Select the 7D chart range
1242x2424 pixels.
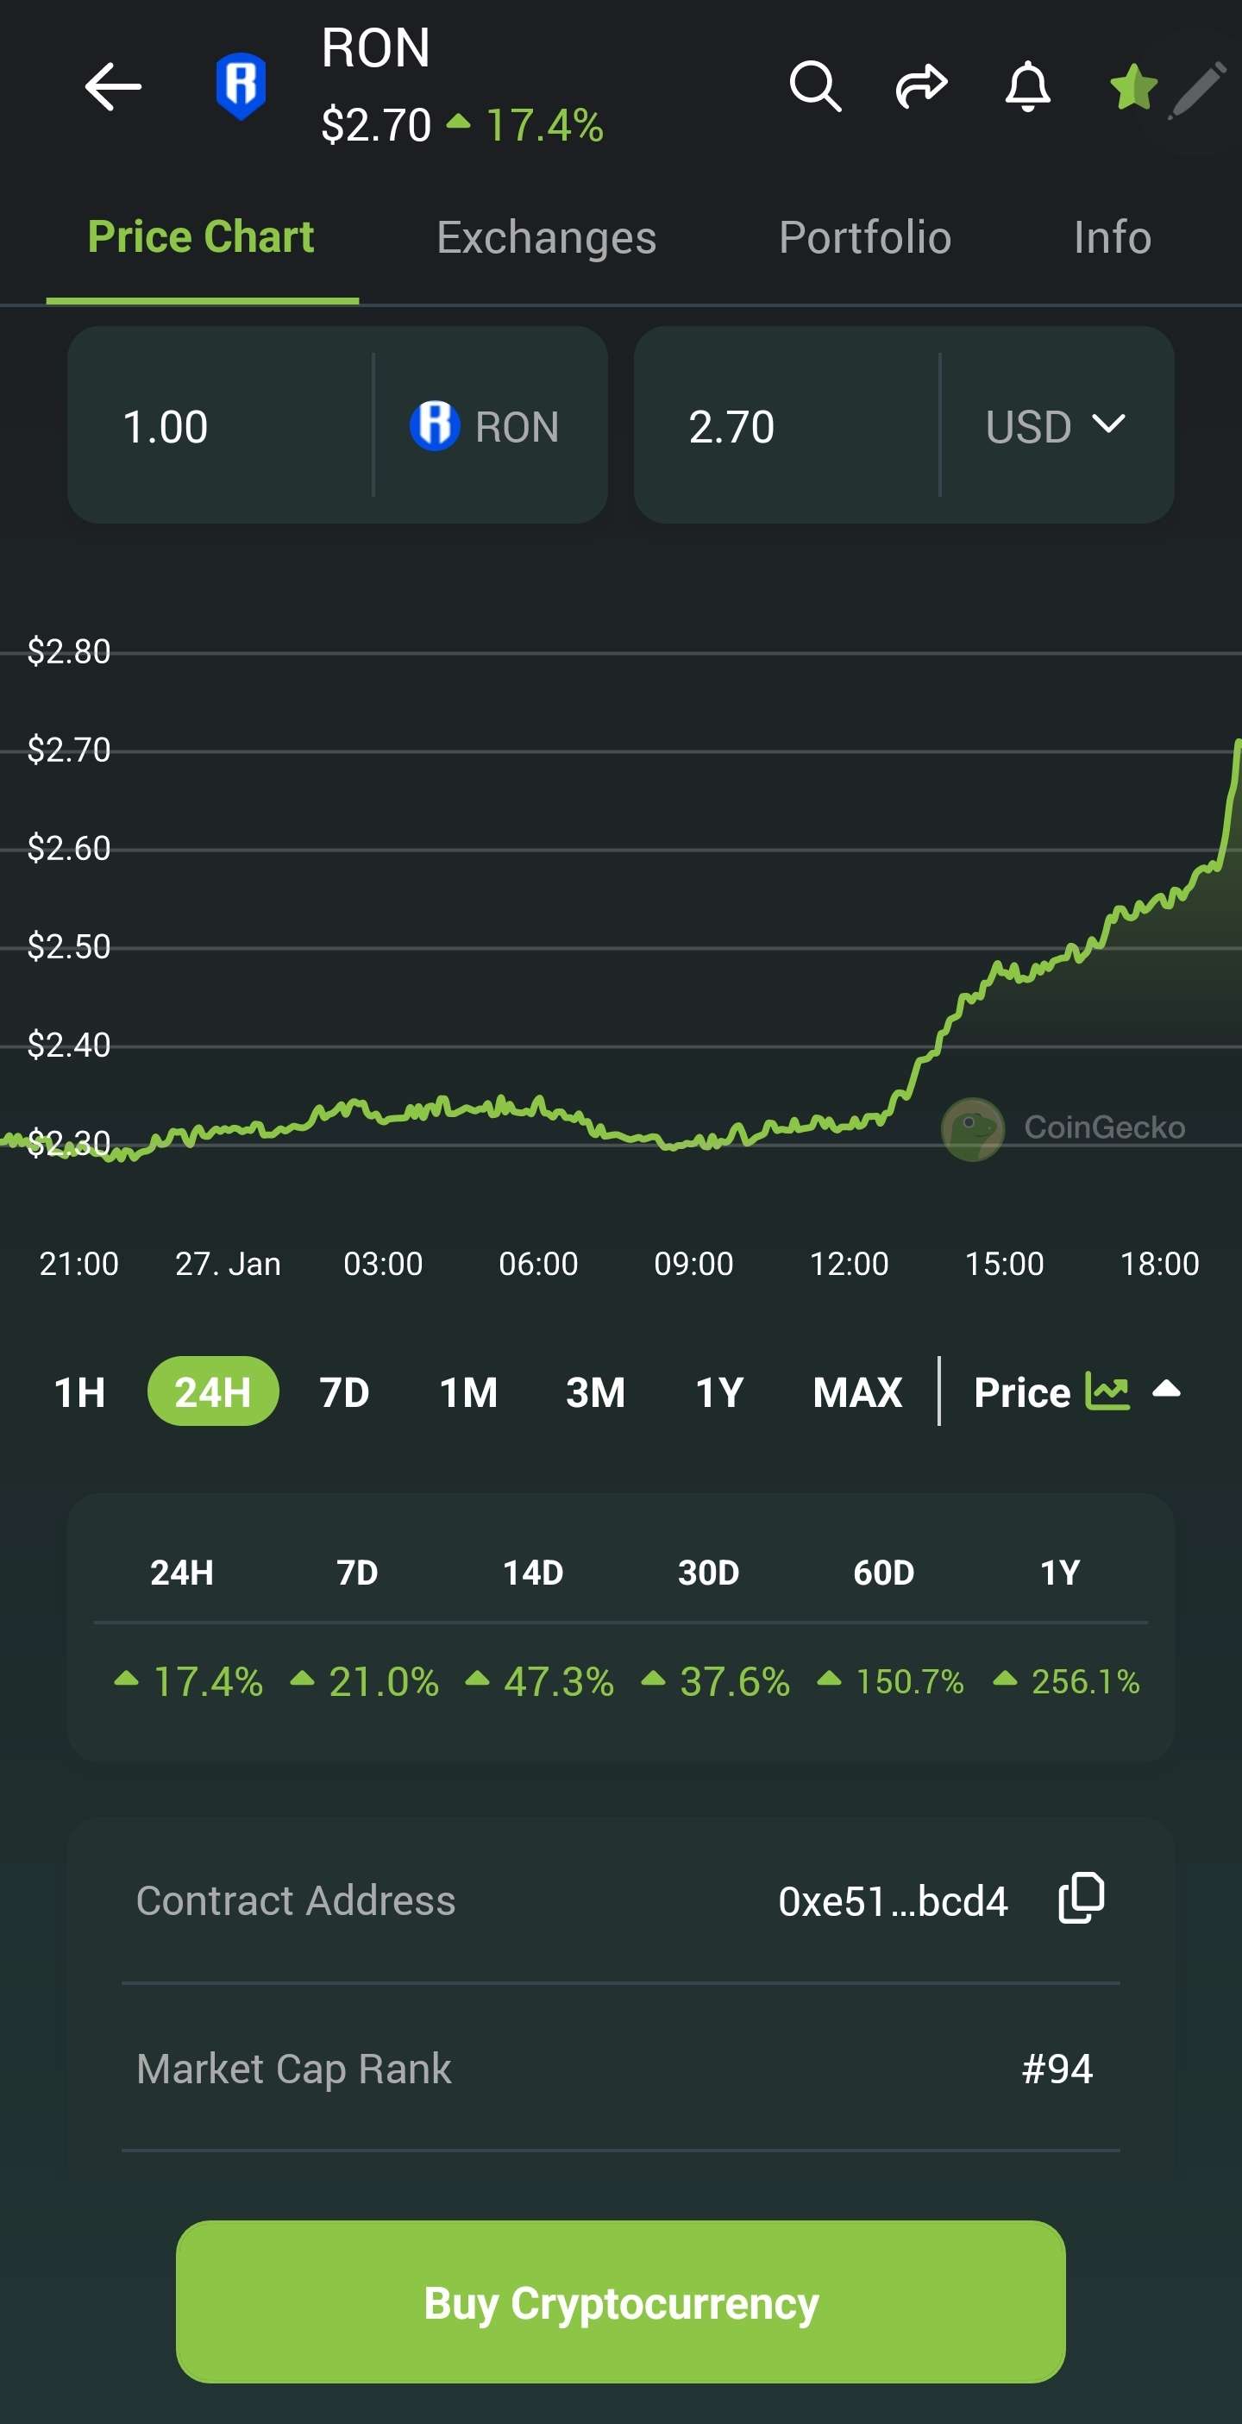point(344,1391)
